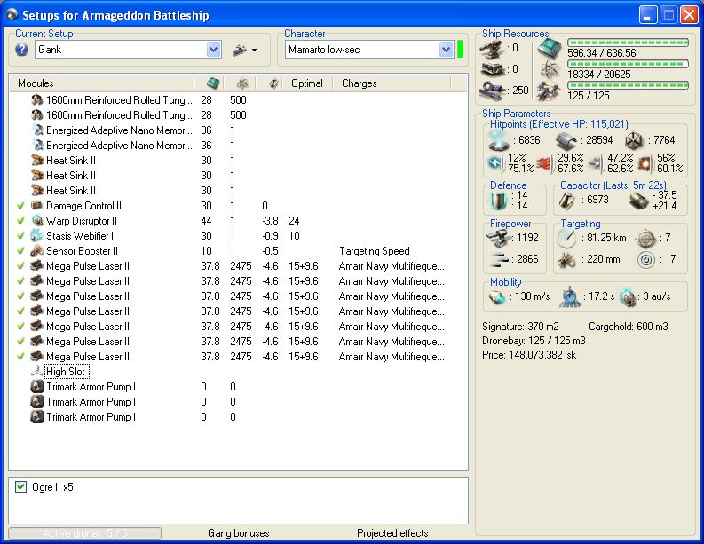Uncheck the Ogre II x5 drones checkbox
Image resolution: width=704 pixels, height=544 pixels.
click(21, 487)
